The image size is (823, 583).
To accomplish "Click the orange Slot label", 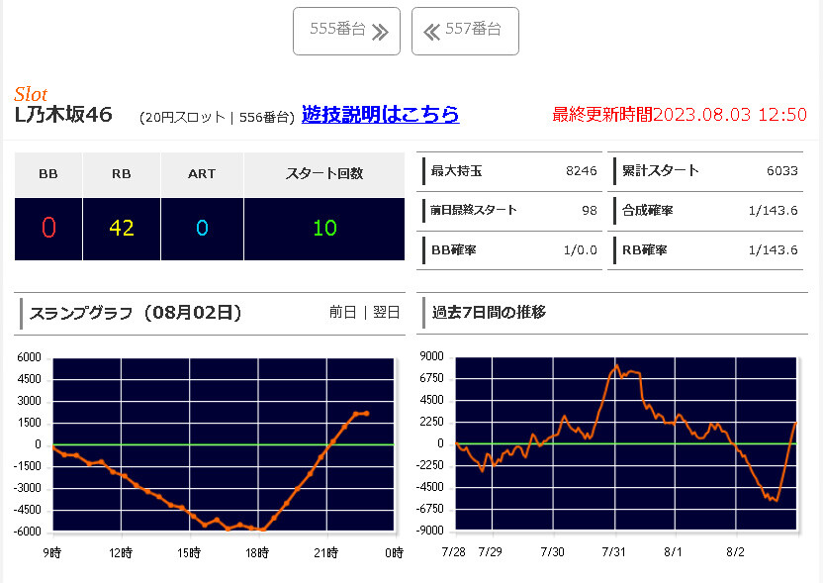I will [31, 95].
